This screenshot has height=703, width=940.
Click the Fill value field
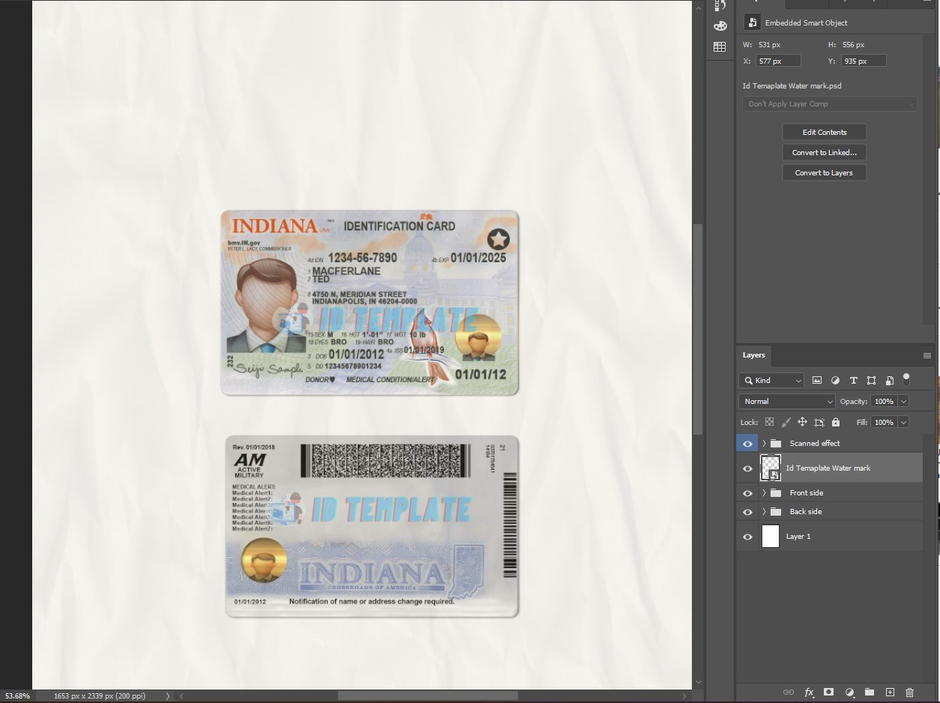885,423
